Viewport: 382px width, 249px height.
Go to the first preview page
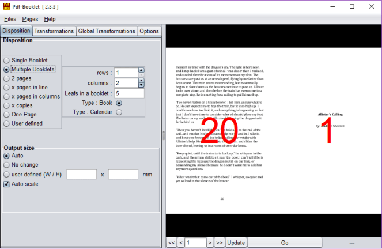coord(171,243)
